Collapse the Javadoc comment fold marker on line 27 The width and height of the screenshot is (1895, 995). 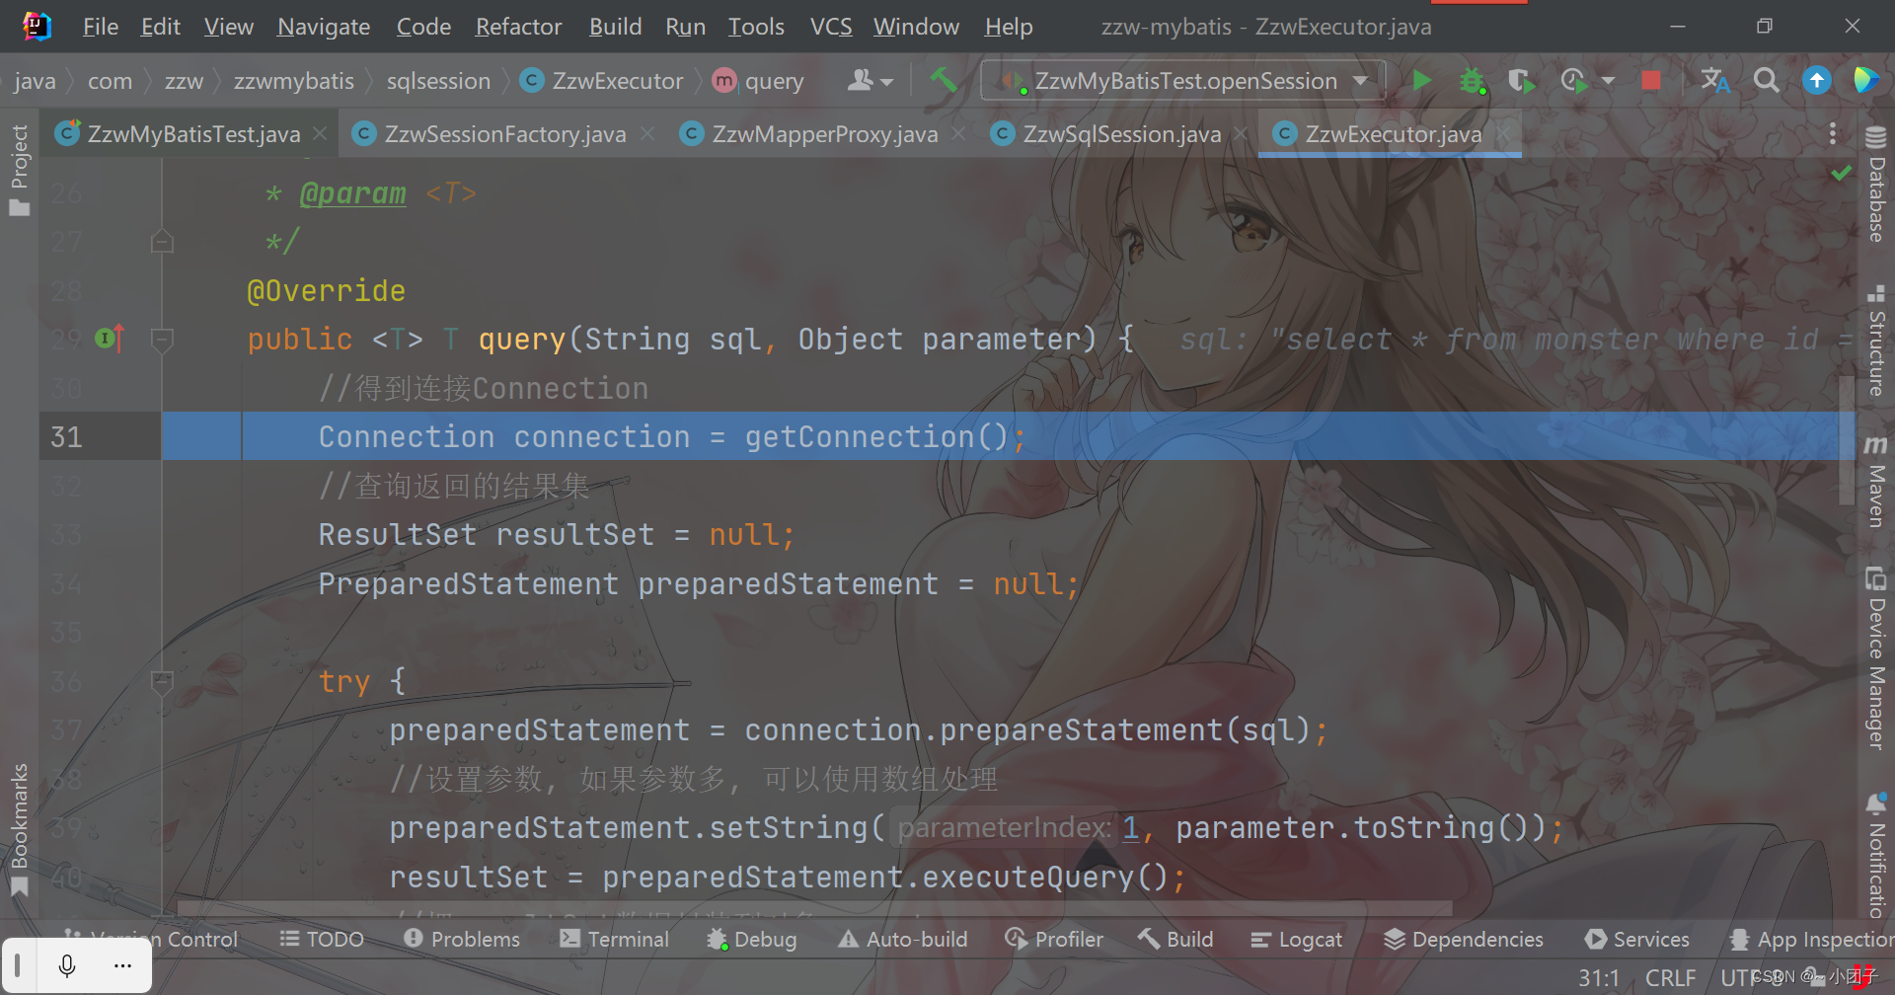coord(162,241)
